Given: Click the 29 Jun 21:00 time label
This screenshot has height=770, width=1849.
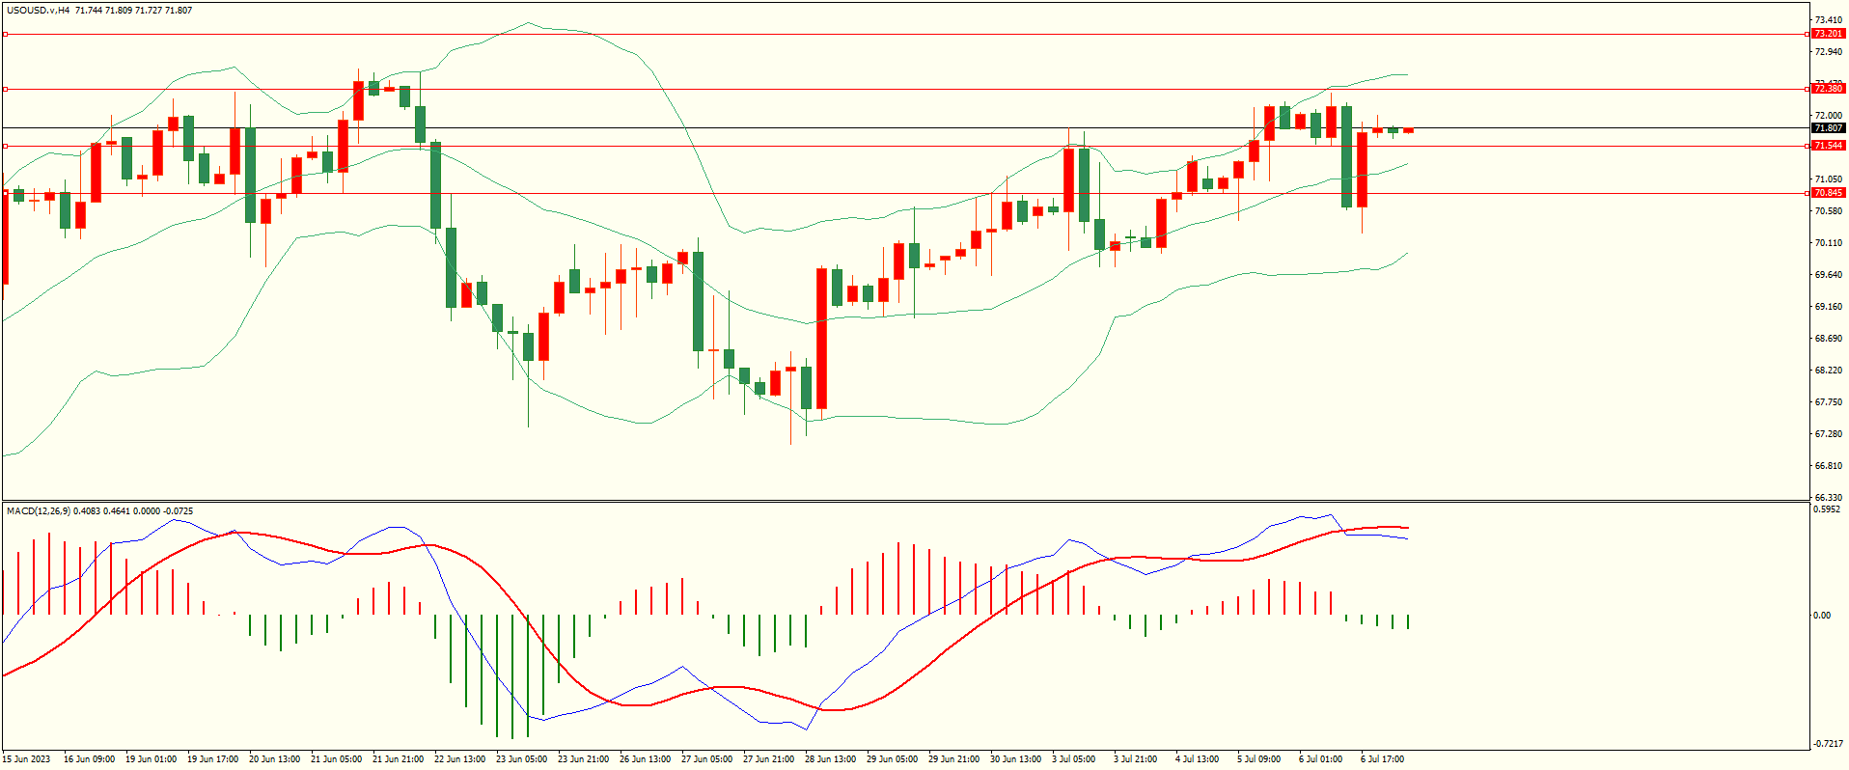Looking at the screenshot, I should click(x=954, y=759).
